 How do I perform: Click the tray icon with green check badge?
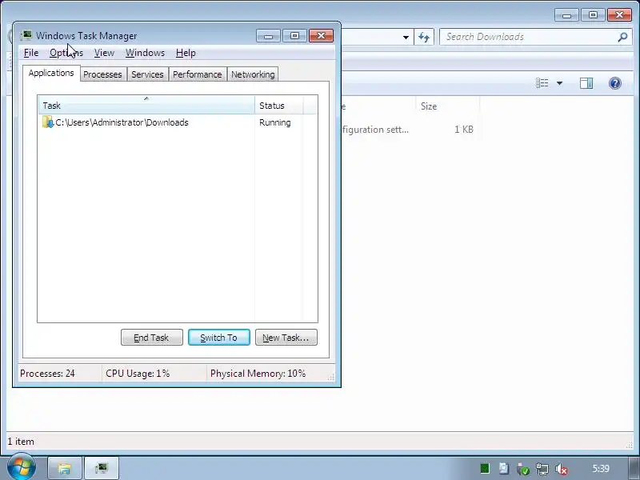[x=523, y=470]
